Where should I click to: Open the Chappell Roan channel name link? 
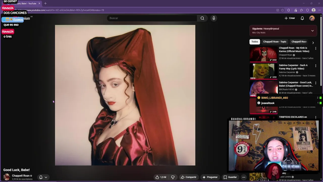(x=21, y=176)
